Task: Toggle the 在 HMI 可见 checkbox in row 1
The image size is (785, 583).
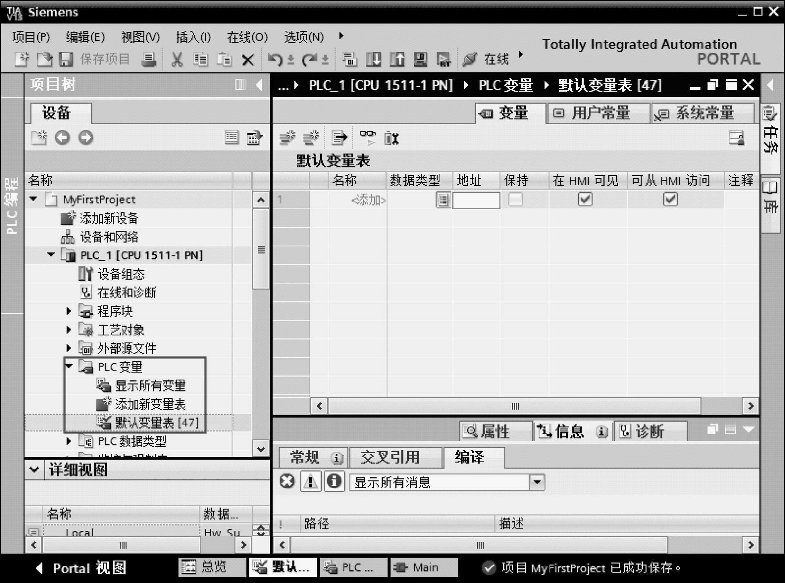Action: pos(585,199)
